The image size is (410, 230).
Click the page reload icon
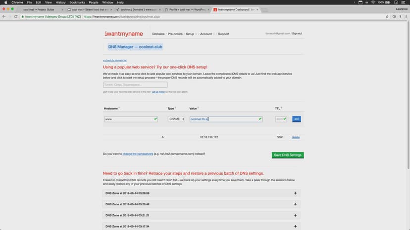pyautogui.click(x=16, y=16)
